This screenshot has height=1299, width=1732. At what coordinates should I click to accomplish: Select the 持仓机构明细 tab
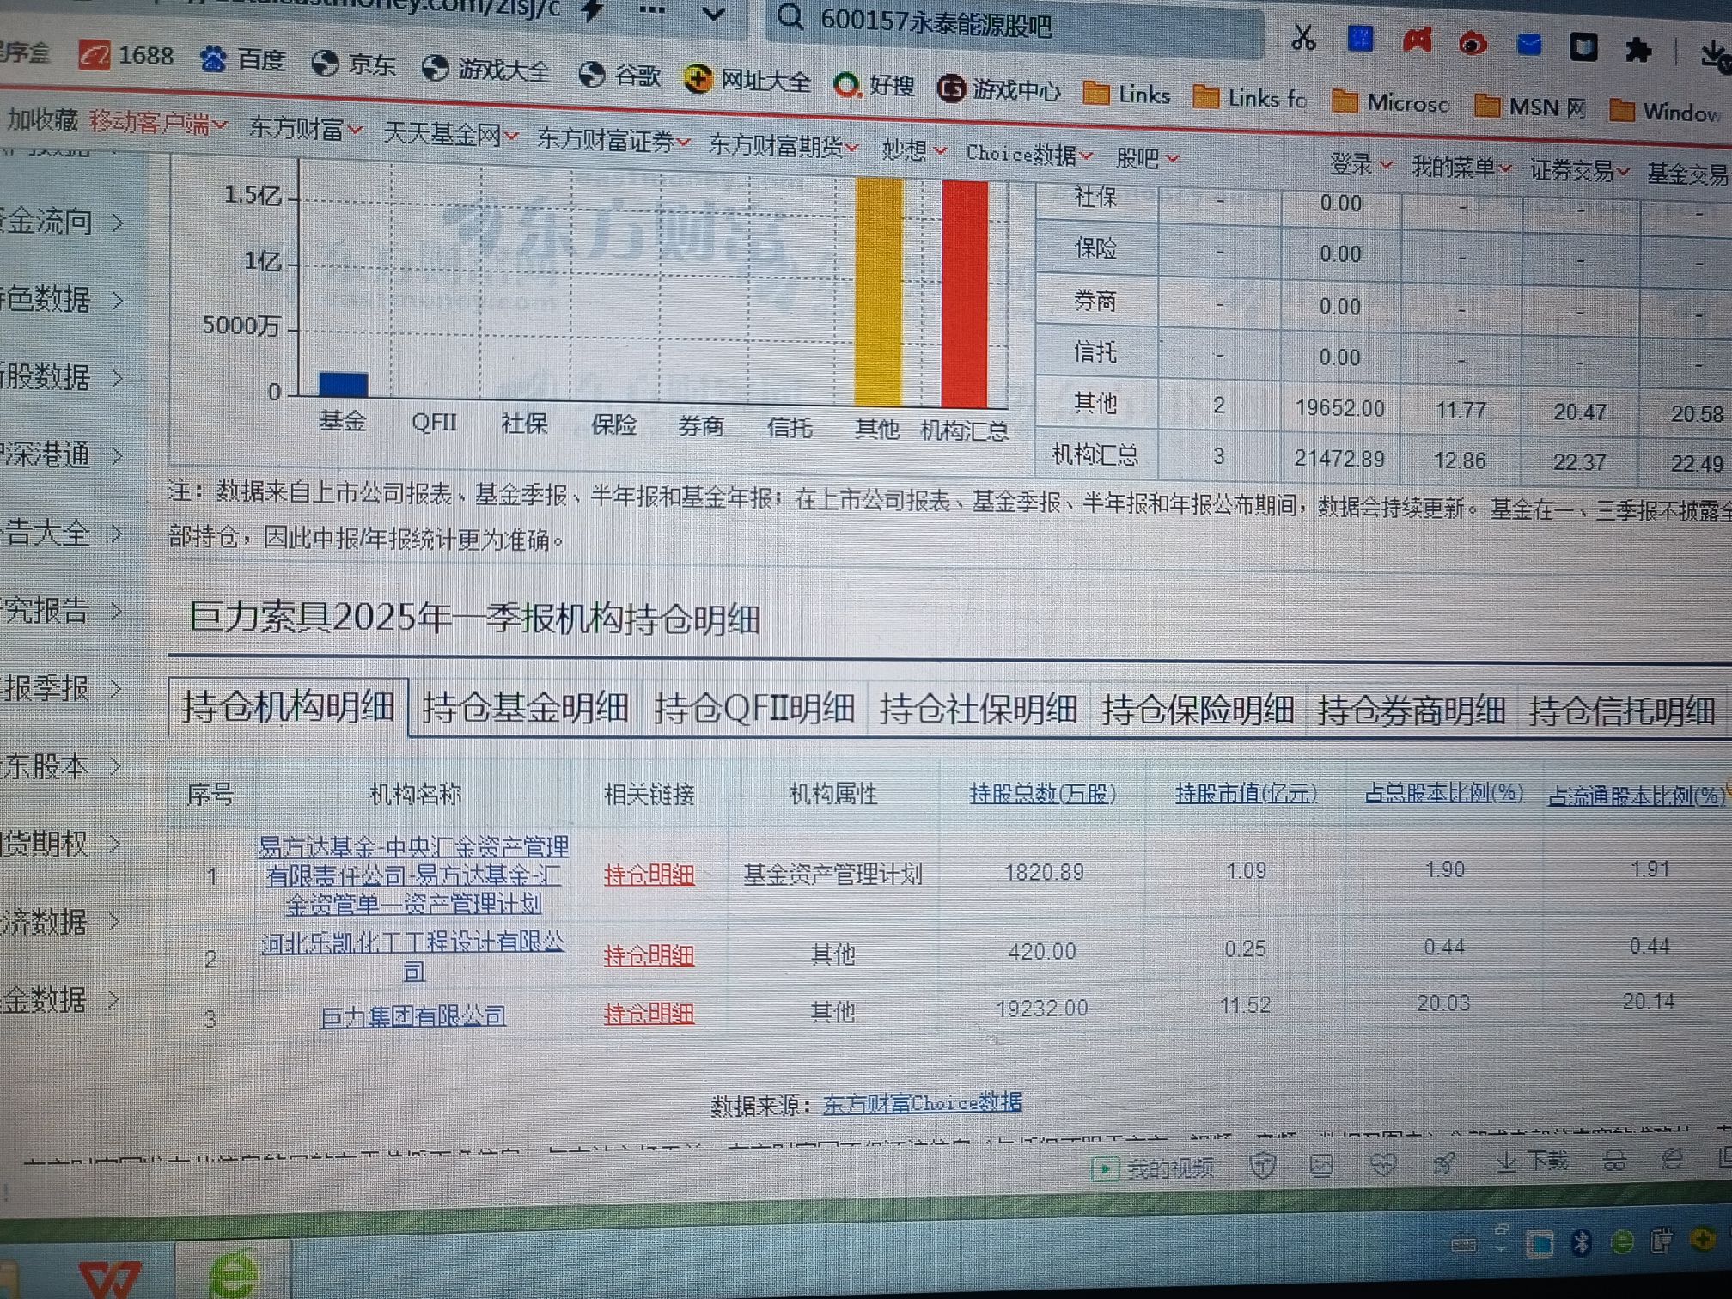pos(288,707)
